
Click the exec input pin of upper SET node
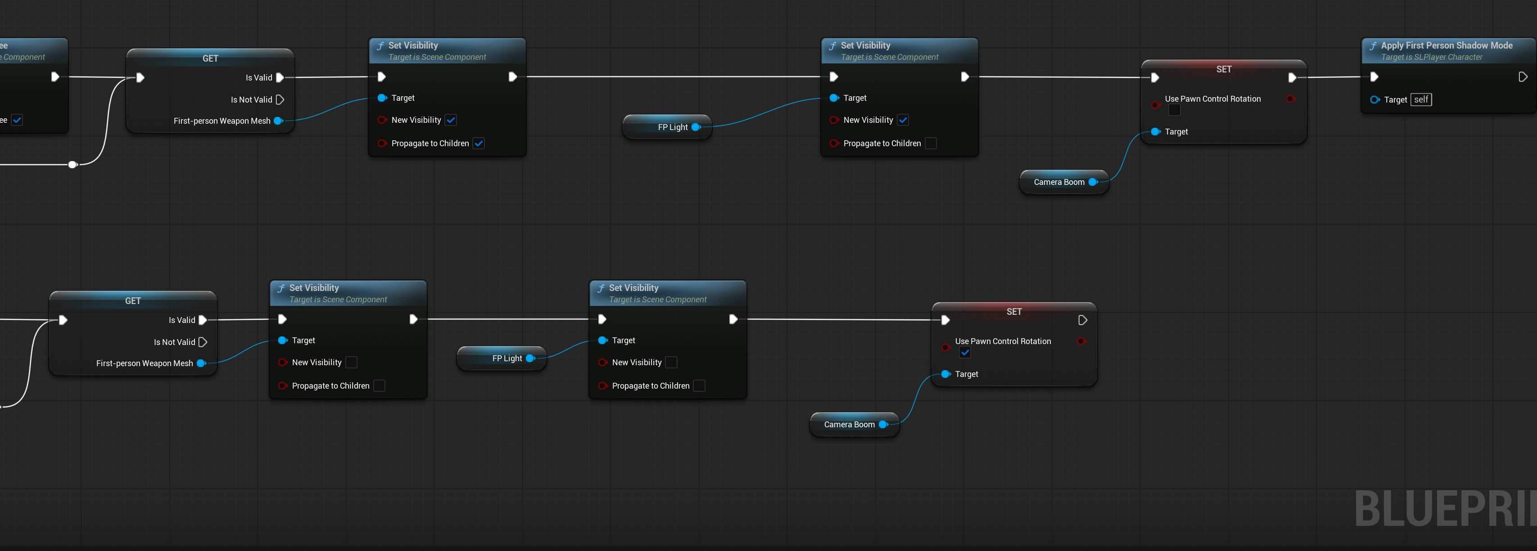coord(1155,77)
